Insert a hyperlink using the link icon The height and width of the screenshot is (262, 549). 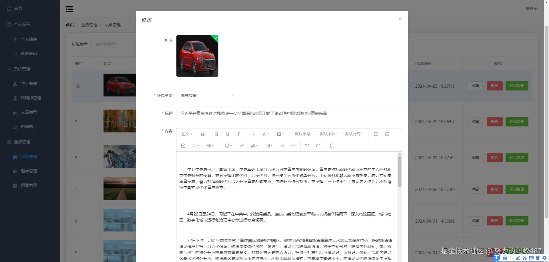(242, 146)
